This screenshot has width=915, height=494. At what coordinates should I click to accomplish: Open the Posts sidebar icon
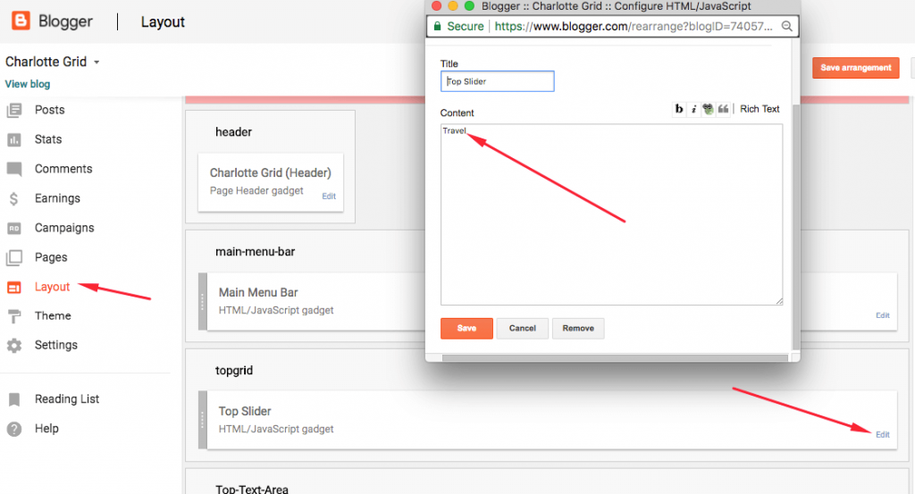click(14, 110)
